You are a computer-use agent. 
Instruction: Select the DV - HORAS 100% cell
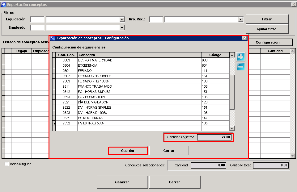tap(139, 113)
